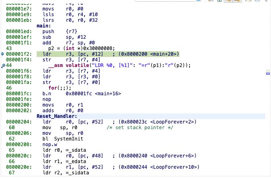Click the highlighted ldr r3, [pc, #12] instruction

(108, 54)
